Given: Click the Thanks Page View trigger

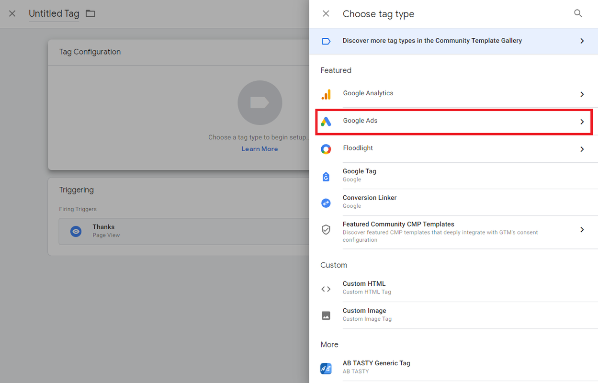Looking at the screenshot, I should (184, 231).
